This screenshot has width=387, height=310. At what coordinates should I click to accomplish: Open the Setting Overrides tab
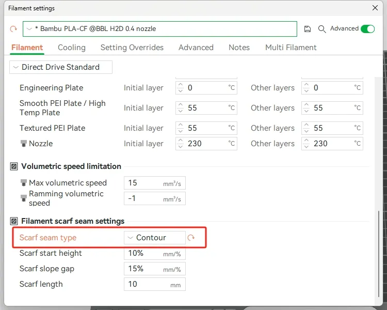(x=132, y=47)
